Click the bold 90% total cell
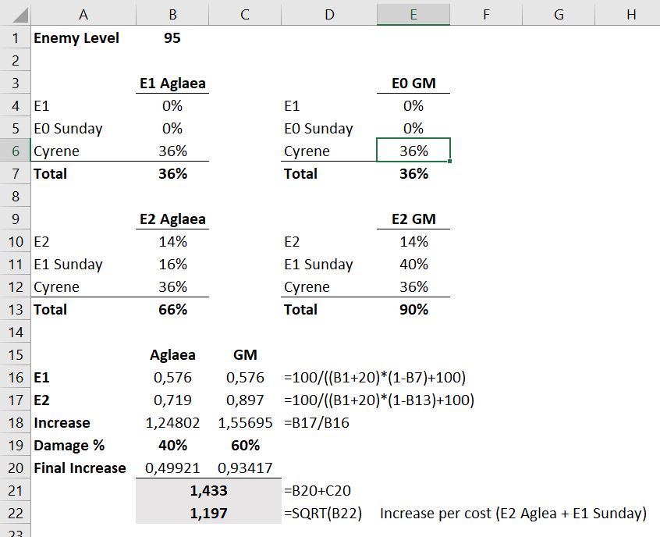Screen dimensions: 660x537 click(x=413, y=310)
